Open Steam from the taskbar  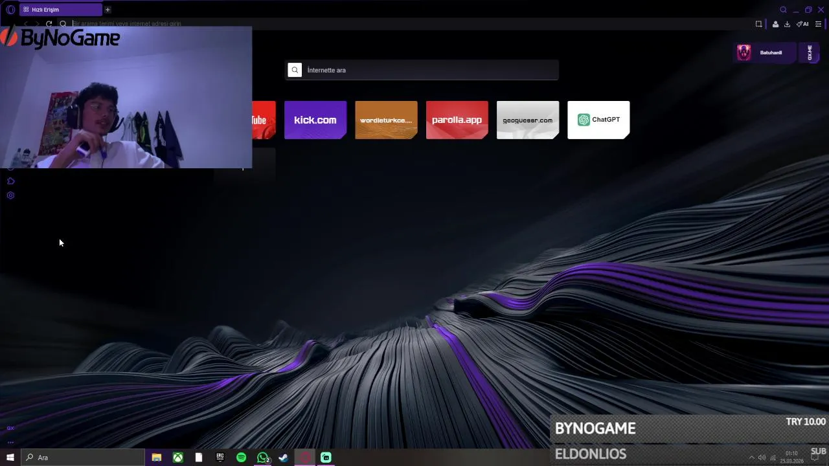(283, 458)
